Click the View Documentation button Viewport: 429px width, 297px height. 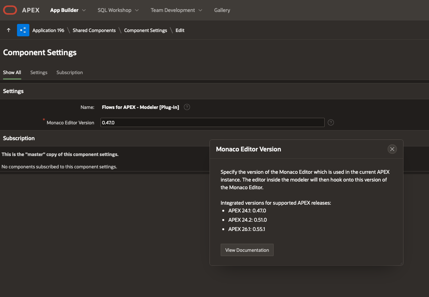247,250
